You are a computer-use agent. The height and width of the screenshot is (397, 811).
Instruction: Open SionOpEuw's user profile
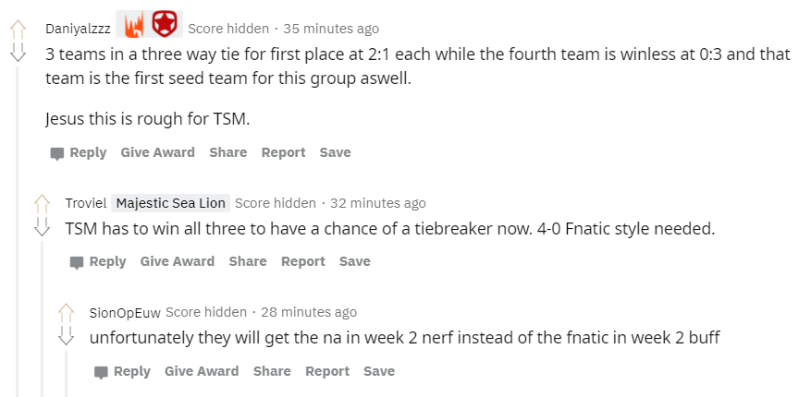click(125, 313)
